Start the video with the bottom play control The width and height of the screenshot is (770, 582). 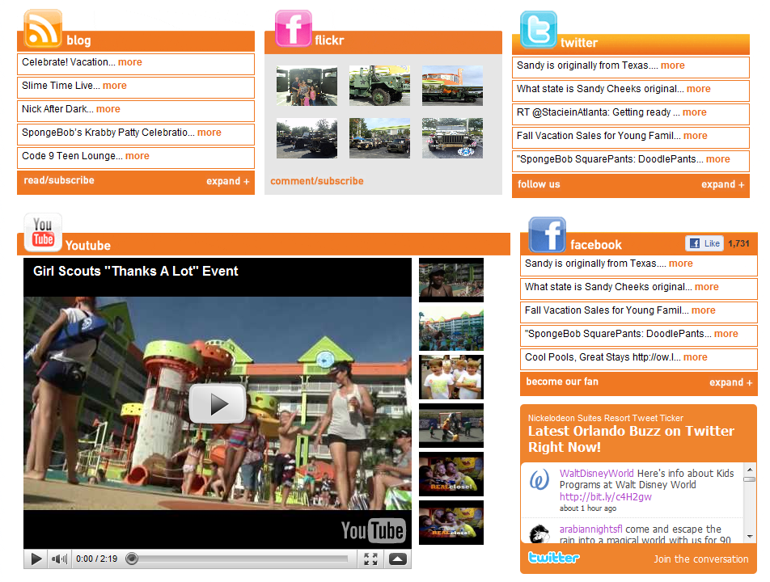point(36,559)
